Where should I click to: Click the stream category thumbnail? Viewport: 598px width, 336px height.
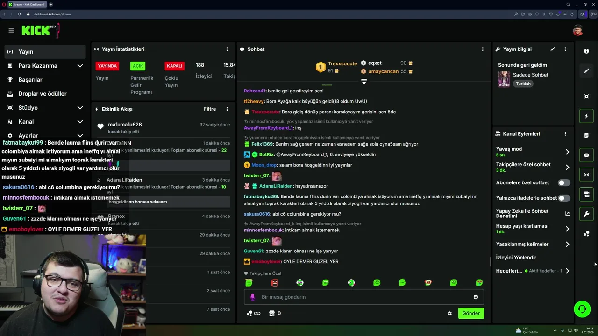(504, 79)
